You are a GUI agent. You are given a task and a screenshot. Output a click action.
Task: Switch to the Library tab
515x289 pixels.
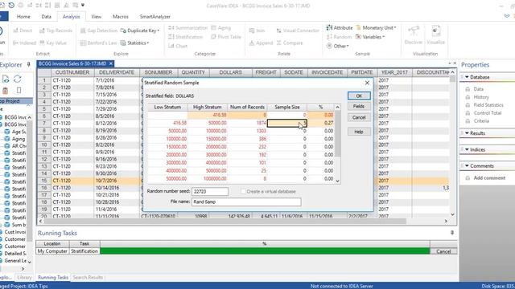click(24, 277)
